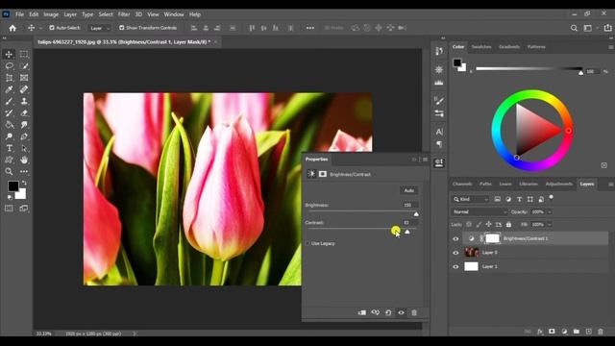
Task: Select the Zoom tool in the toolbox
Action: (9, 171)
